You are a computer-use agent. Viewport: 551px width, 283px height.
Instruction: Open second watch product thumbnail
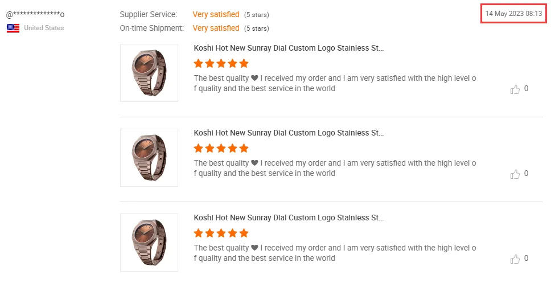coord(149,158)
